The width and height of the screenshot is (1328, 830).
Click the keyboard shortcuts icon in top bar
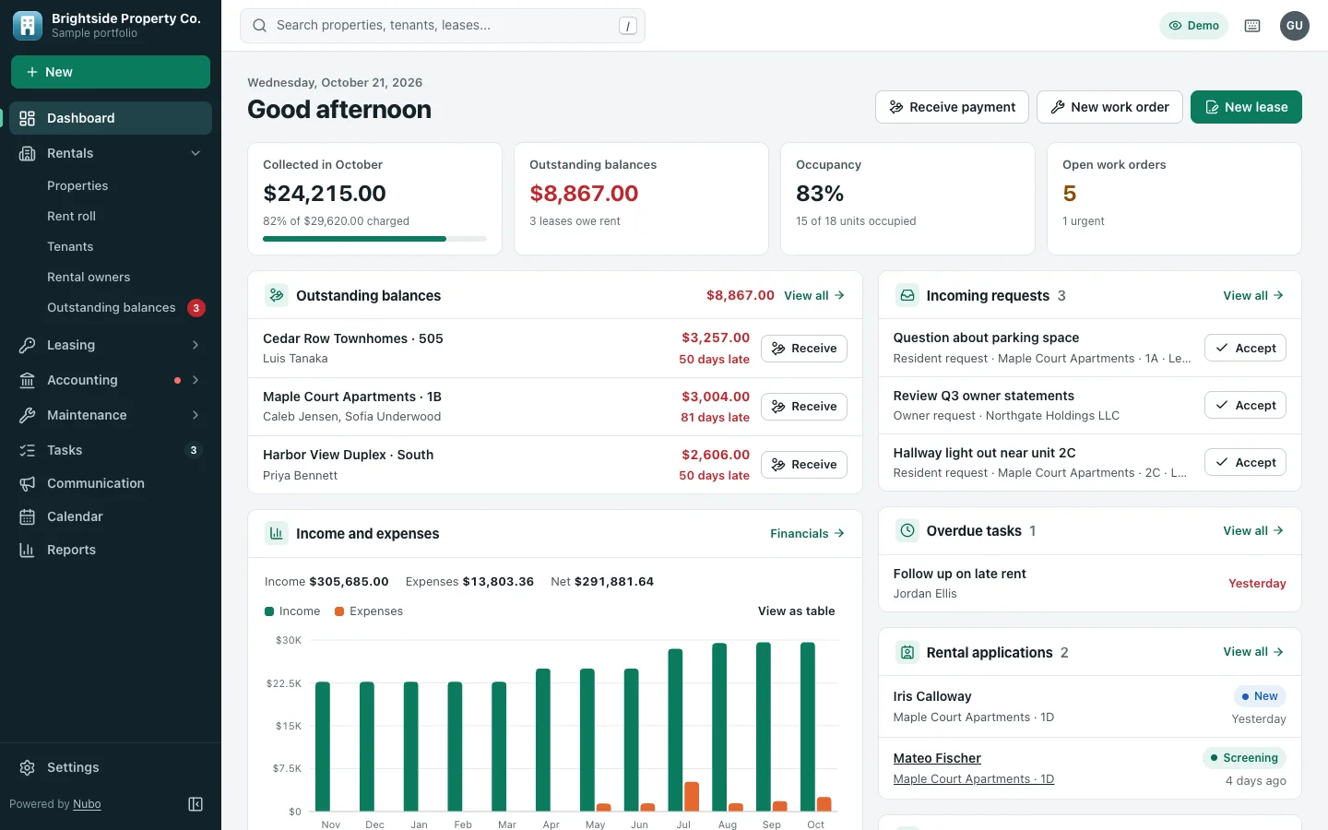(1252, 26)
